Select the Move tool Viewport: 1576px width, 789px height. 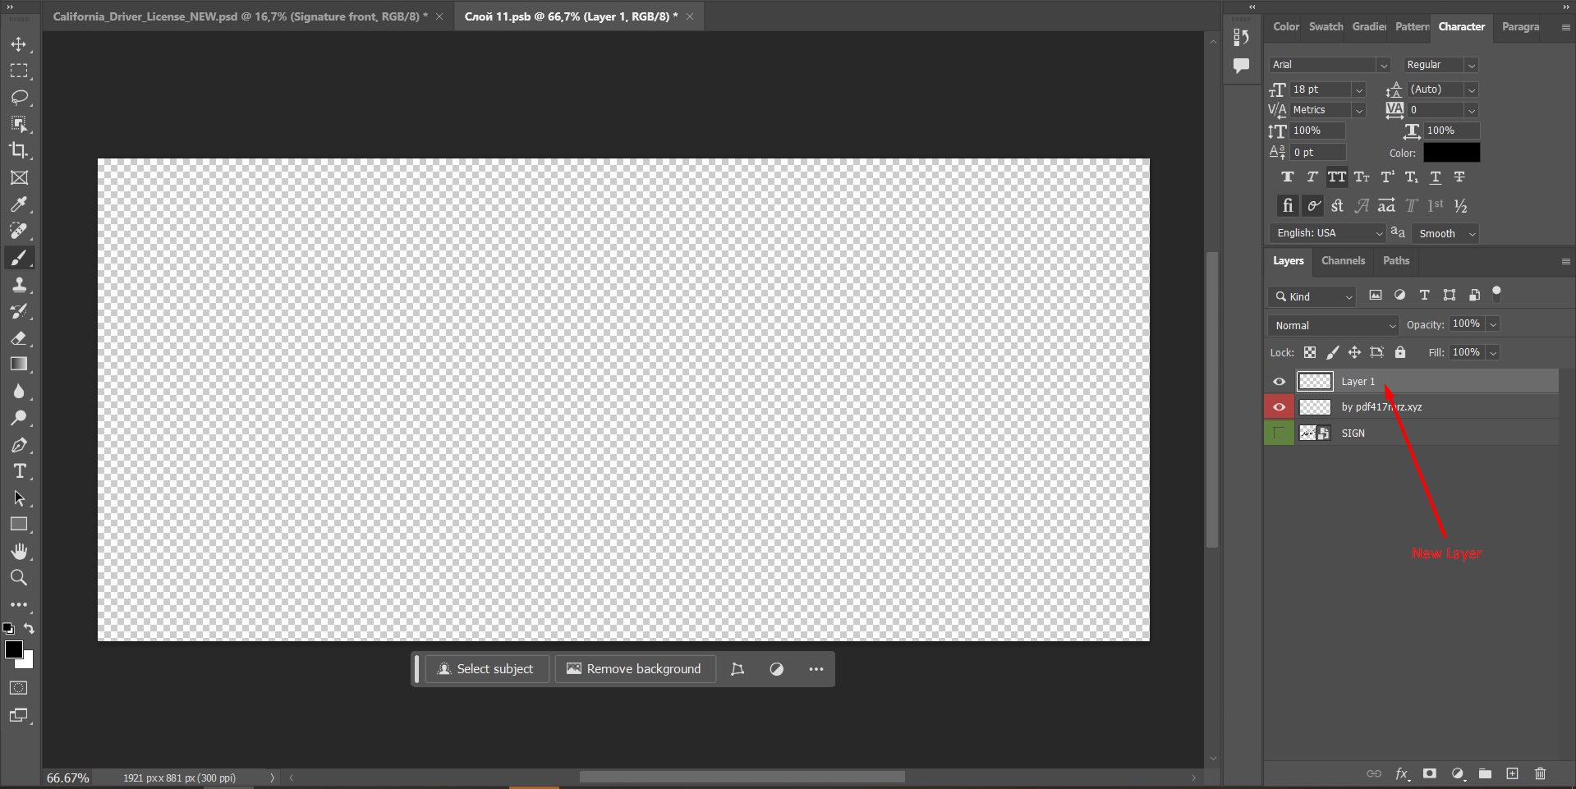coord(19,45)
